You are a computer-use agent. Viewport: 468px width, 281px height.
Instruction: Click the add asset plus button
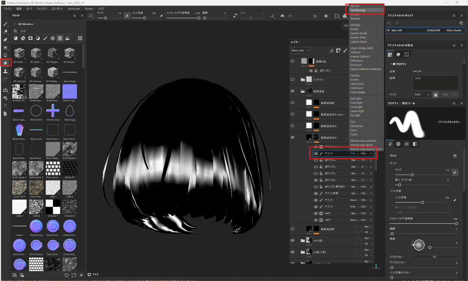coord(81,275)
